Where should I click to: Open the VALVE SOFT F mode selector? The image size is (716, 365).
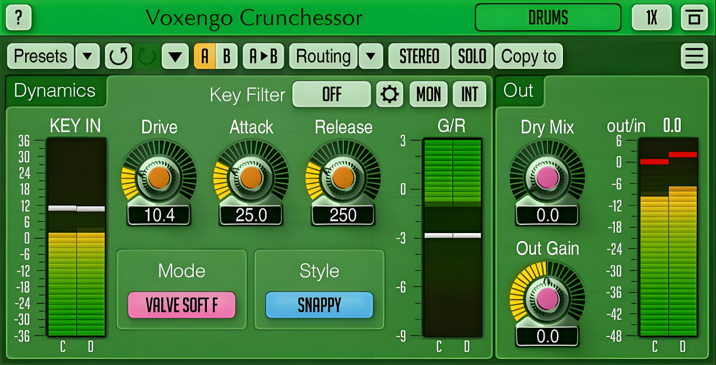[x=182, y=305]
